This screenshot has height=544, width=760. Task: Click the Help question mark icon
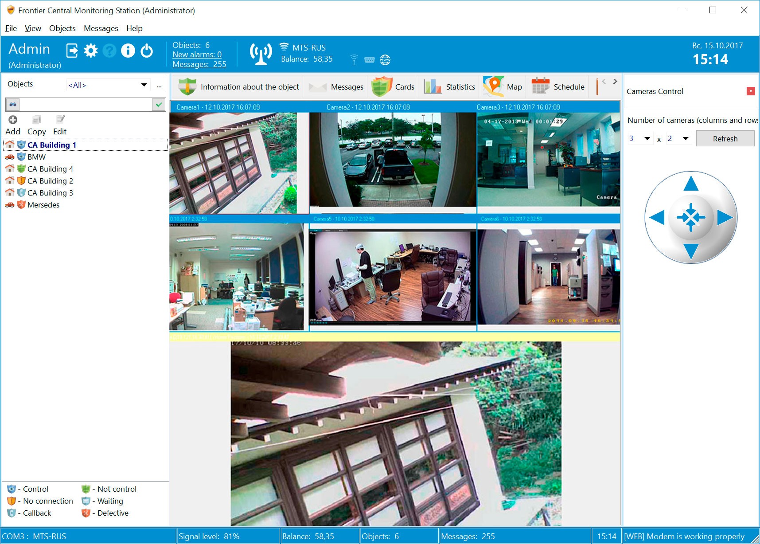click(109, 50)
